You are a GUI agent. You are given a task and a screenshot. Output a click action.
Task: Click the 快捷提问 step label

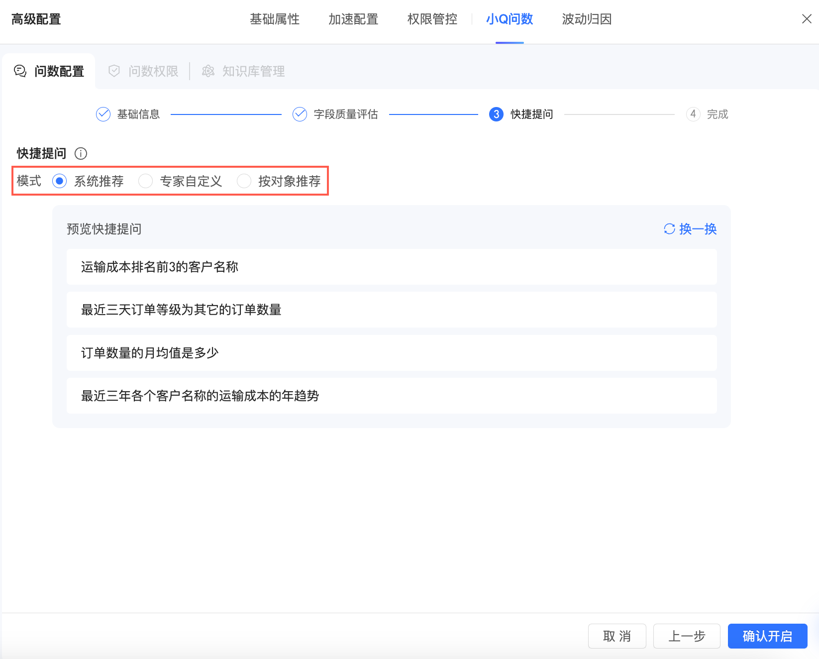coord(532,114)
